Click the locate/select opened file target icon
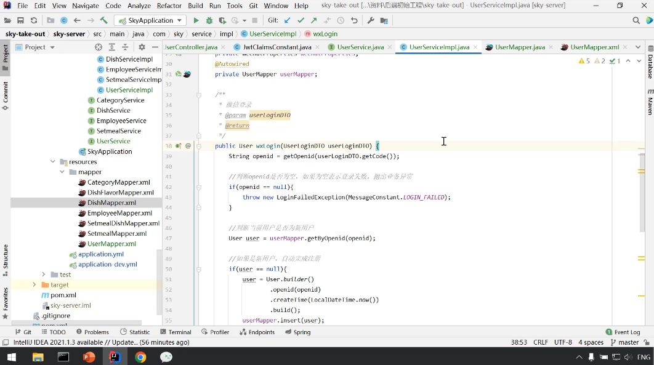 coord(99,47)
